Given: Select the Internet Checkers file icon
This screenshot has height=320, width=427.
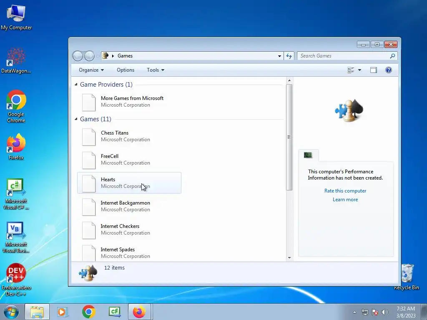Looking at the screenshot, I should [89, 230].
